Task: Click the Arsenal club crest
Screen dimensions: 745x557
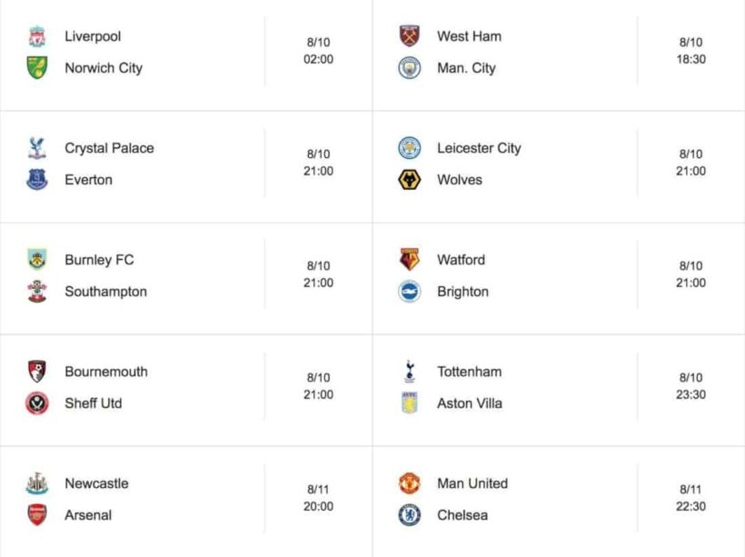Action: [x=36, y=515]
